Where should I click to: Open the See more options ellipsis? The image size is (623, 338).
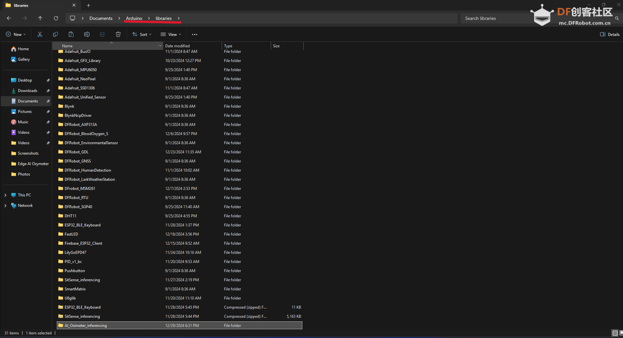pos(194,35)
